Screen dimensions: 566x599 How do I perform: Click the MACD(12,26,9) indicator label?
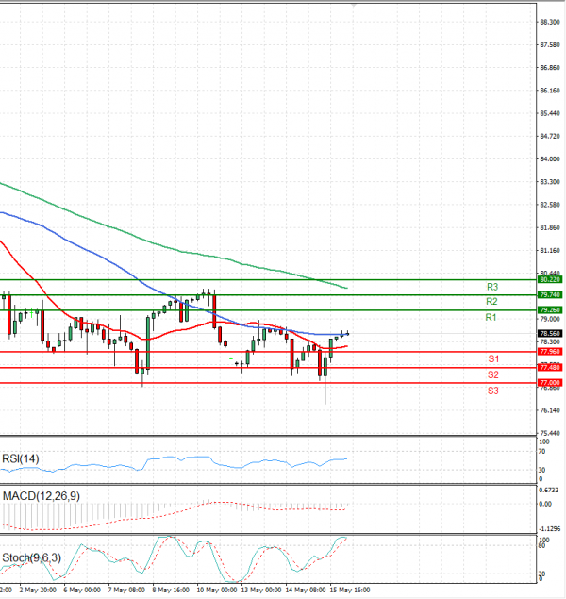pos(42,496)
